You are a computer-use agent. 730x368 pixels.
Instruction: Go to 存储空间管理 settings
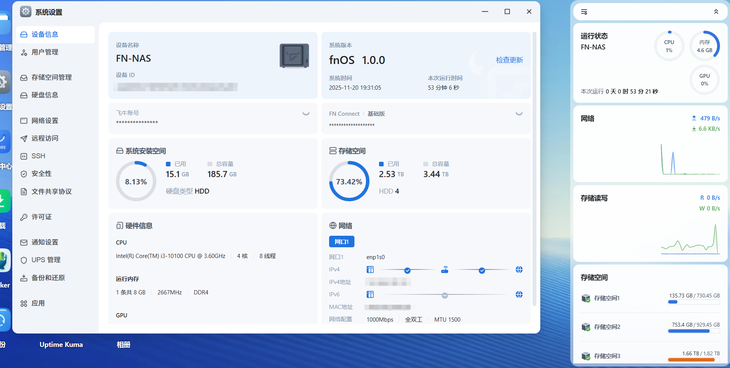pyautogui.click(x=51, y=77)
